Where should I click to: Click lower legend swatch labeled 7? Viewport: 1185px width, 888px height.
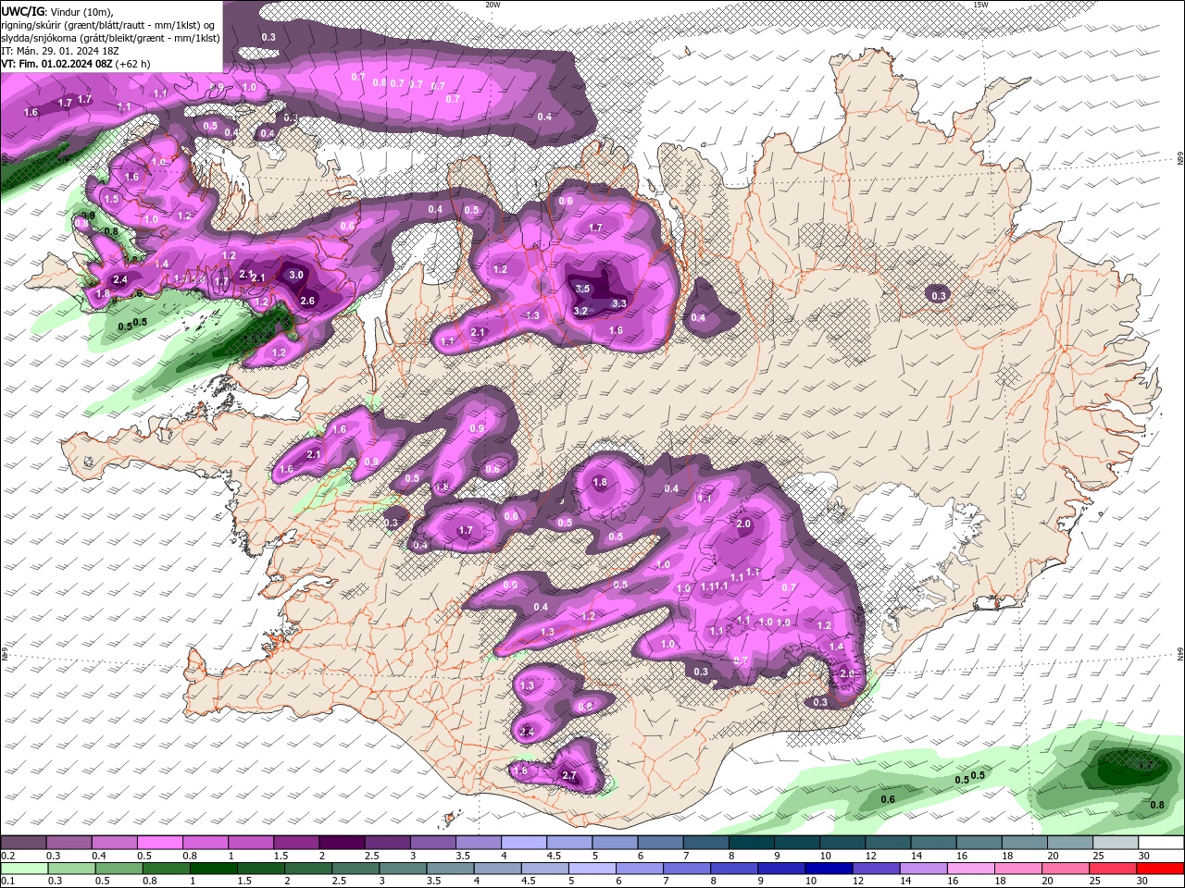pos(686,869)
